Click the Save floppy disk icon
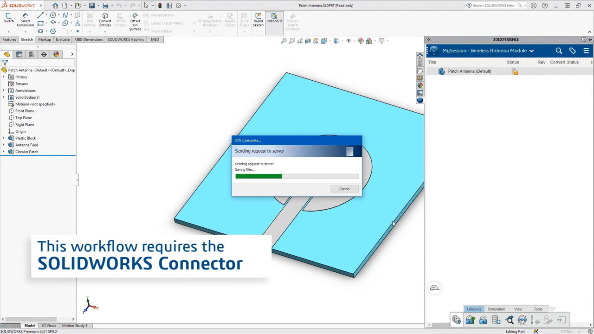The height and width of the screenshot is (334, 594). tap(92, 6)
